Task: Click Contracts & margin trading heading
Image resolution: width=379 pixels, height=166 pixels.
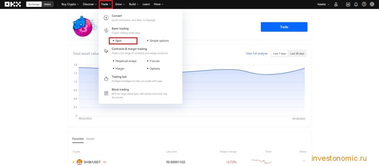Action: pos(129,49)
